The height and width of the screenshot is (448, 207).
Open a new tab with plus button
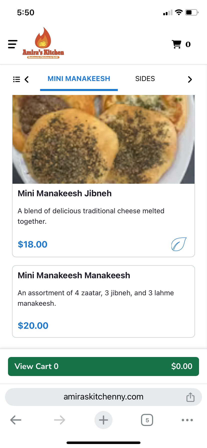(103, 420)
